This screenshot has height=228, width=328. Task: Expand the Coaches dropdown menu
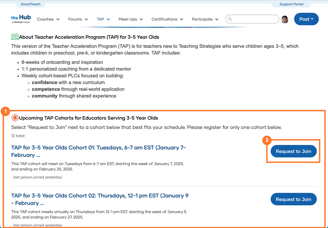pyautogui.click(x=48, y=19)
